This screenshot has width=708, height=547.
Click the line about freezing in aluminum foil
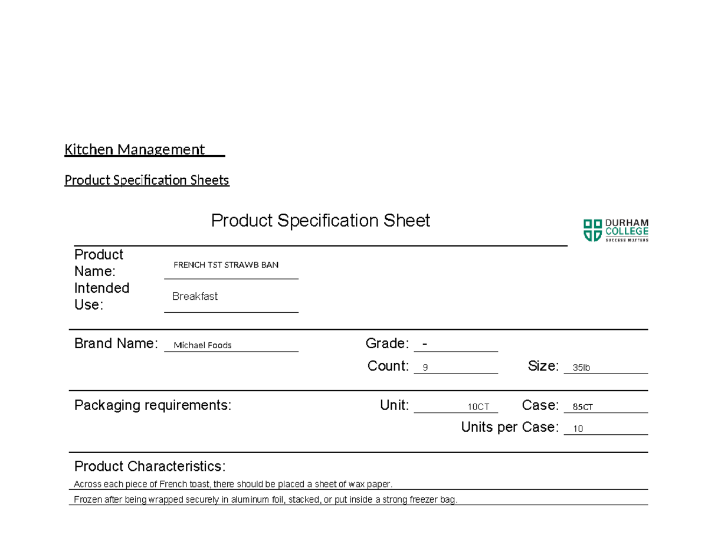coord(265,500)
